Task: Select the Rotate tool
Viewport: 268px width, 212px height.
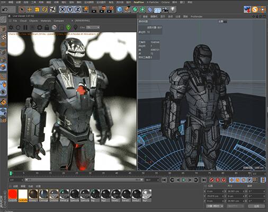Action: [44, 9]
